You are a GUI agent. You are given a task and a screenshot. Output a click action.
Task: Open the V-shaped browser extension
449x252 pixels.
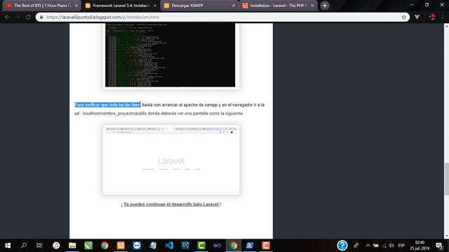click(417, 17)
